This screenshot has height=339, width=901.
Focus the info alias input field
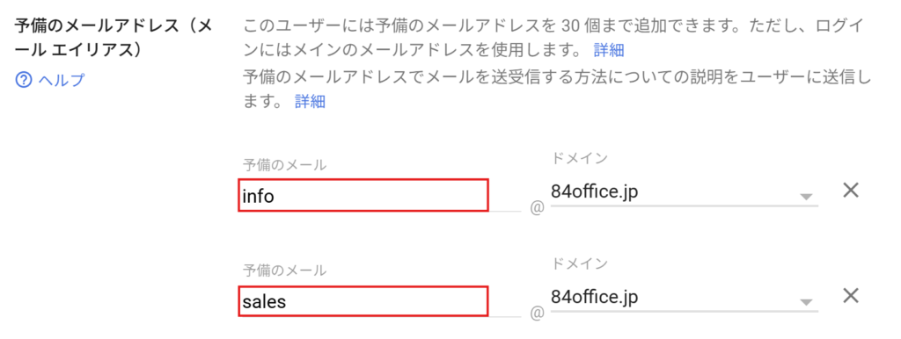[x=363, y=196]
